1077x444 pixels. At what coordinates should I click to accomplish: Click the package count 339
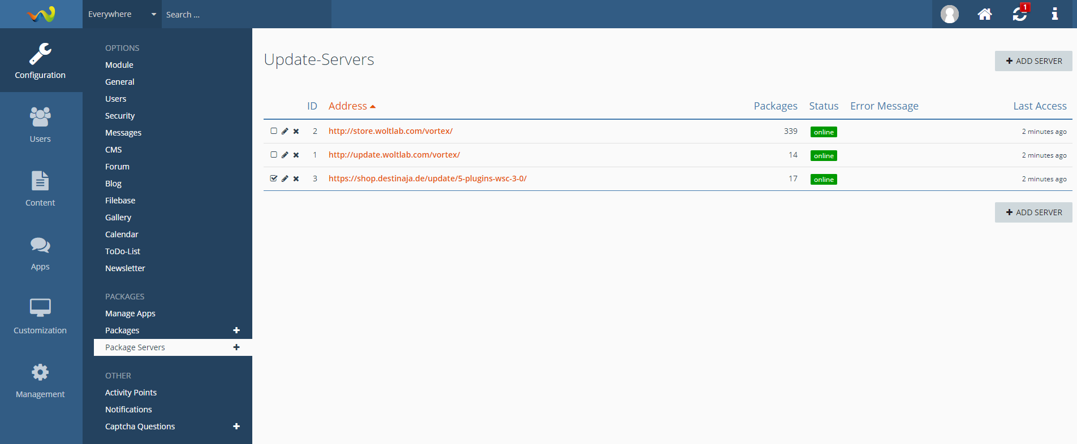tap(791, 131)
